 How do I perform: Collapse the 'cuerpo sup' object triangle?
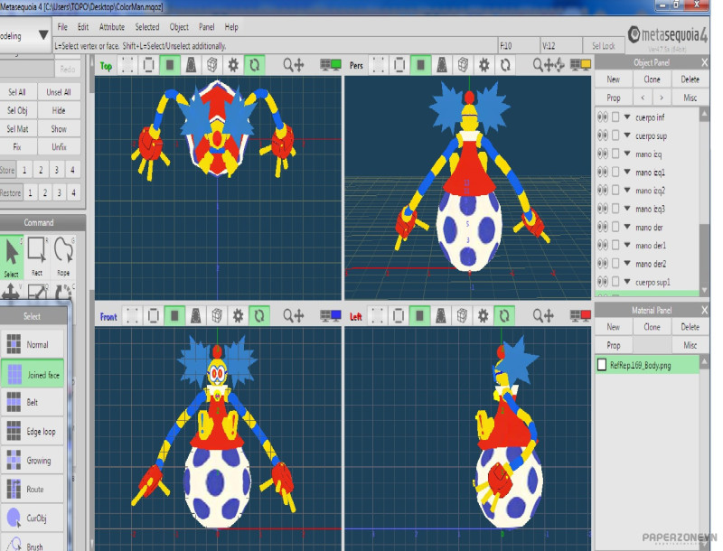[626, 135]
